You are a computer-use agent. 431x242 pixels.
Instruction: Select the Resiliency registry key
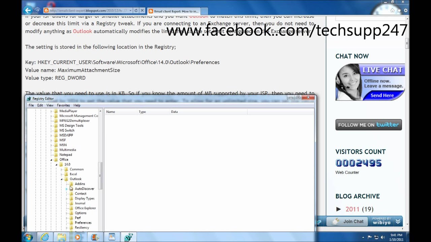pyautogui.click(x=82, y=228)
